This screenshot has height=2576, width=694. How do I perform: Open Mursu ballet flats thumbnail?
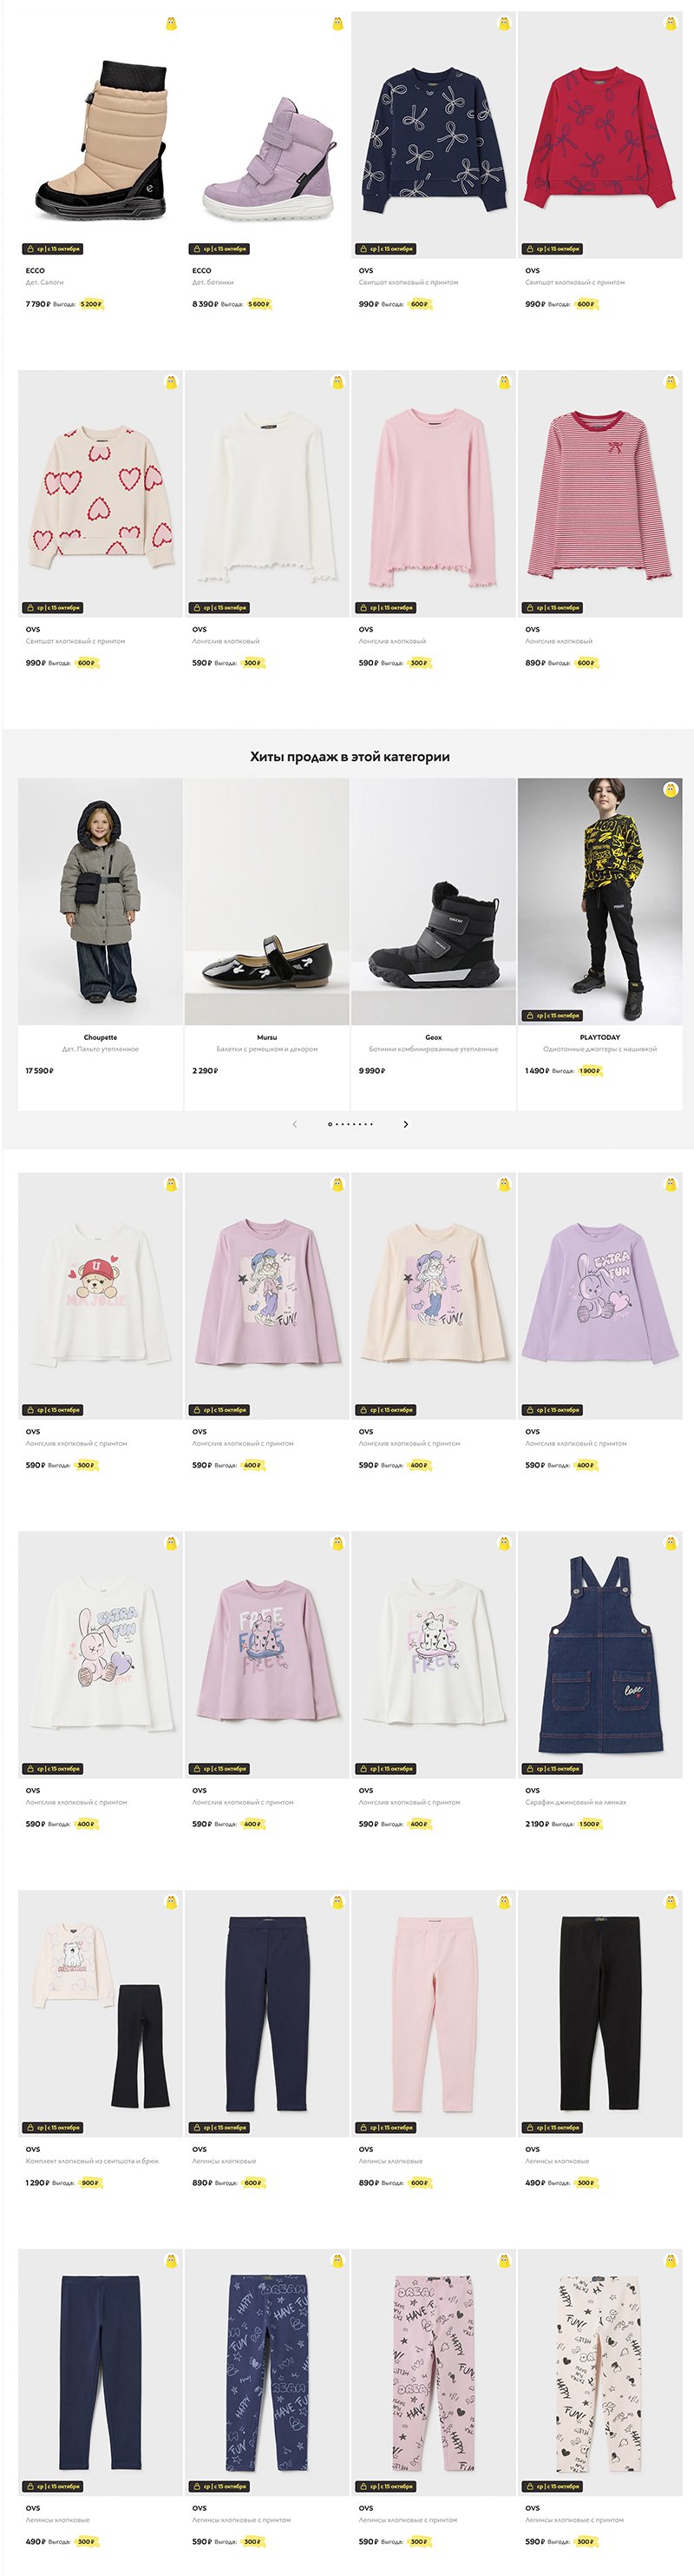pyautogui.click(x=266, y=901)
